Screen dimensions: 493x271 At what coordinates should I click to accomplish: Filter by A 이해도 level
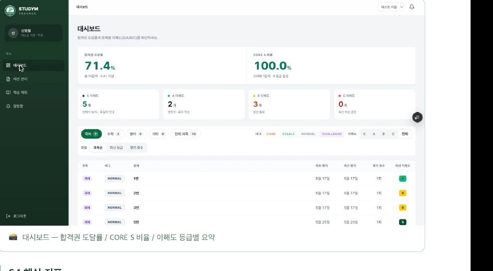point(374,134)
